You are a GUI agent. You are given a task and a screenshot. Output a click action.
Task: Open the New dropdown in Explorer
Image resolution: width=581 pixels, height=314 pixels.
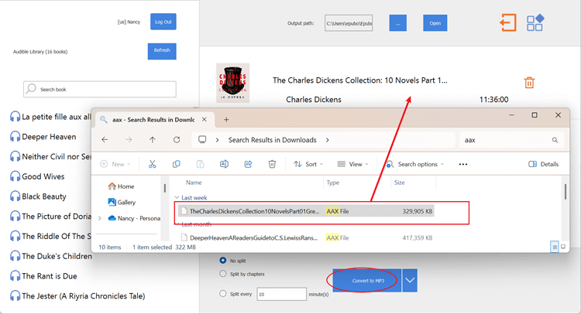tap(115, 164)
